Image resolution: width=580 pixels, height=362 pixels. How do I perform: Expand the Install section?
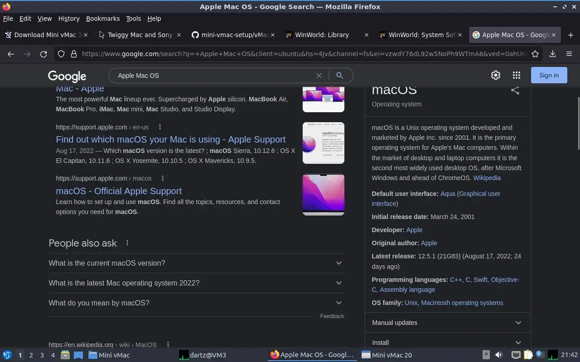(448, 343)
